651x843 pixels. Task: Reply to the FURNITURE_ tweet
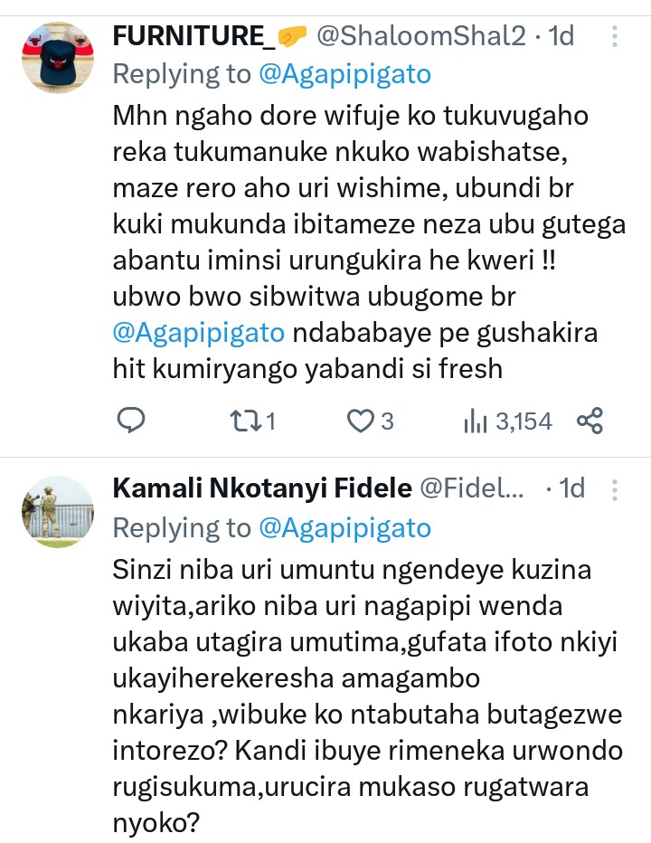click(x=133, y=420)
